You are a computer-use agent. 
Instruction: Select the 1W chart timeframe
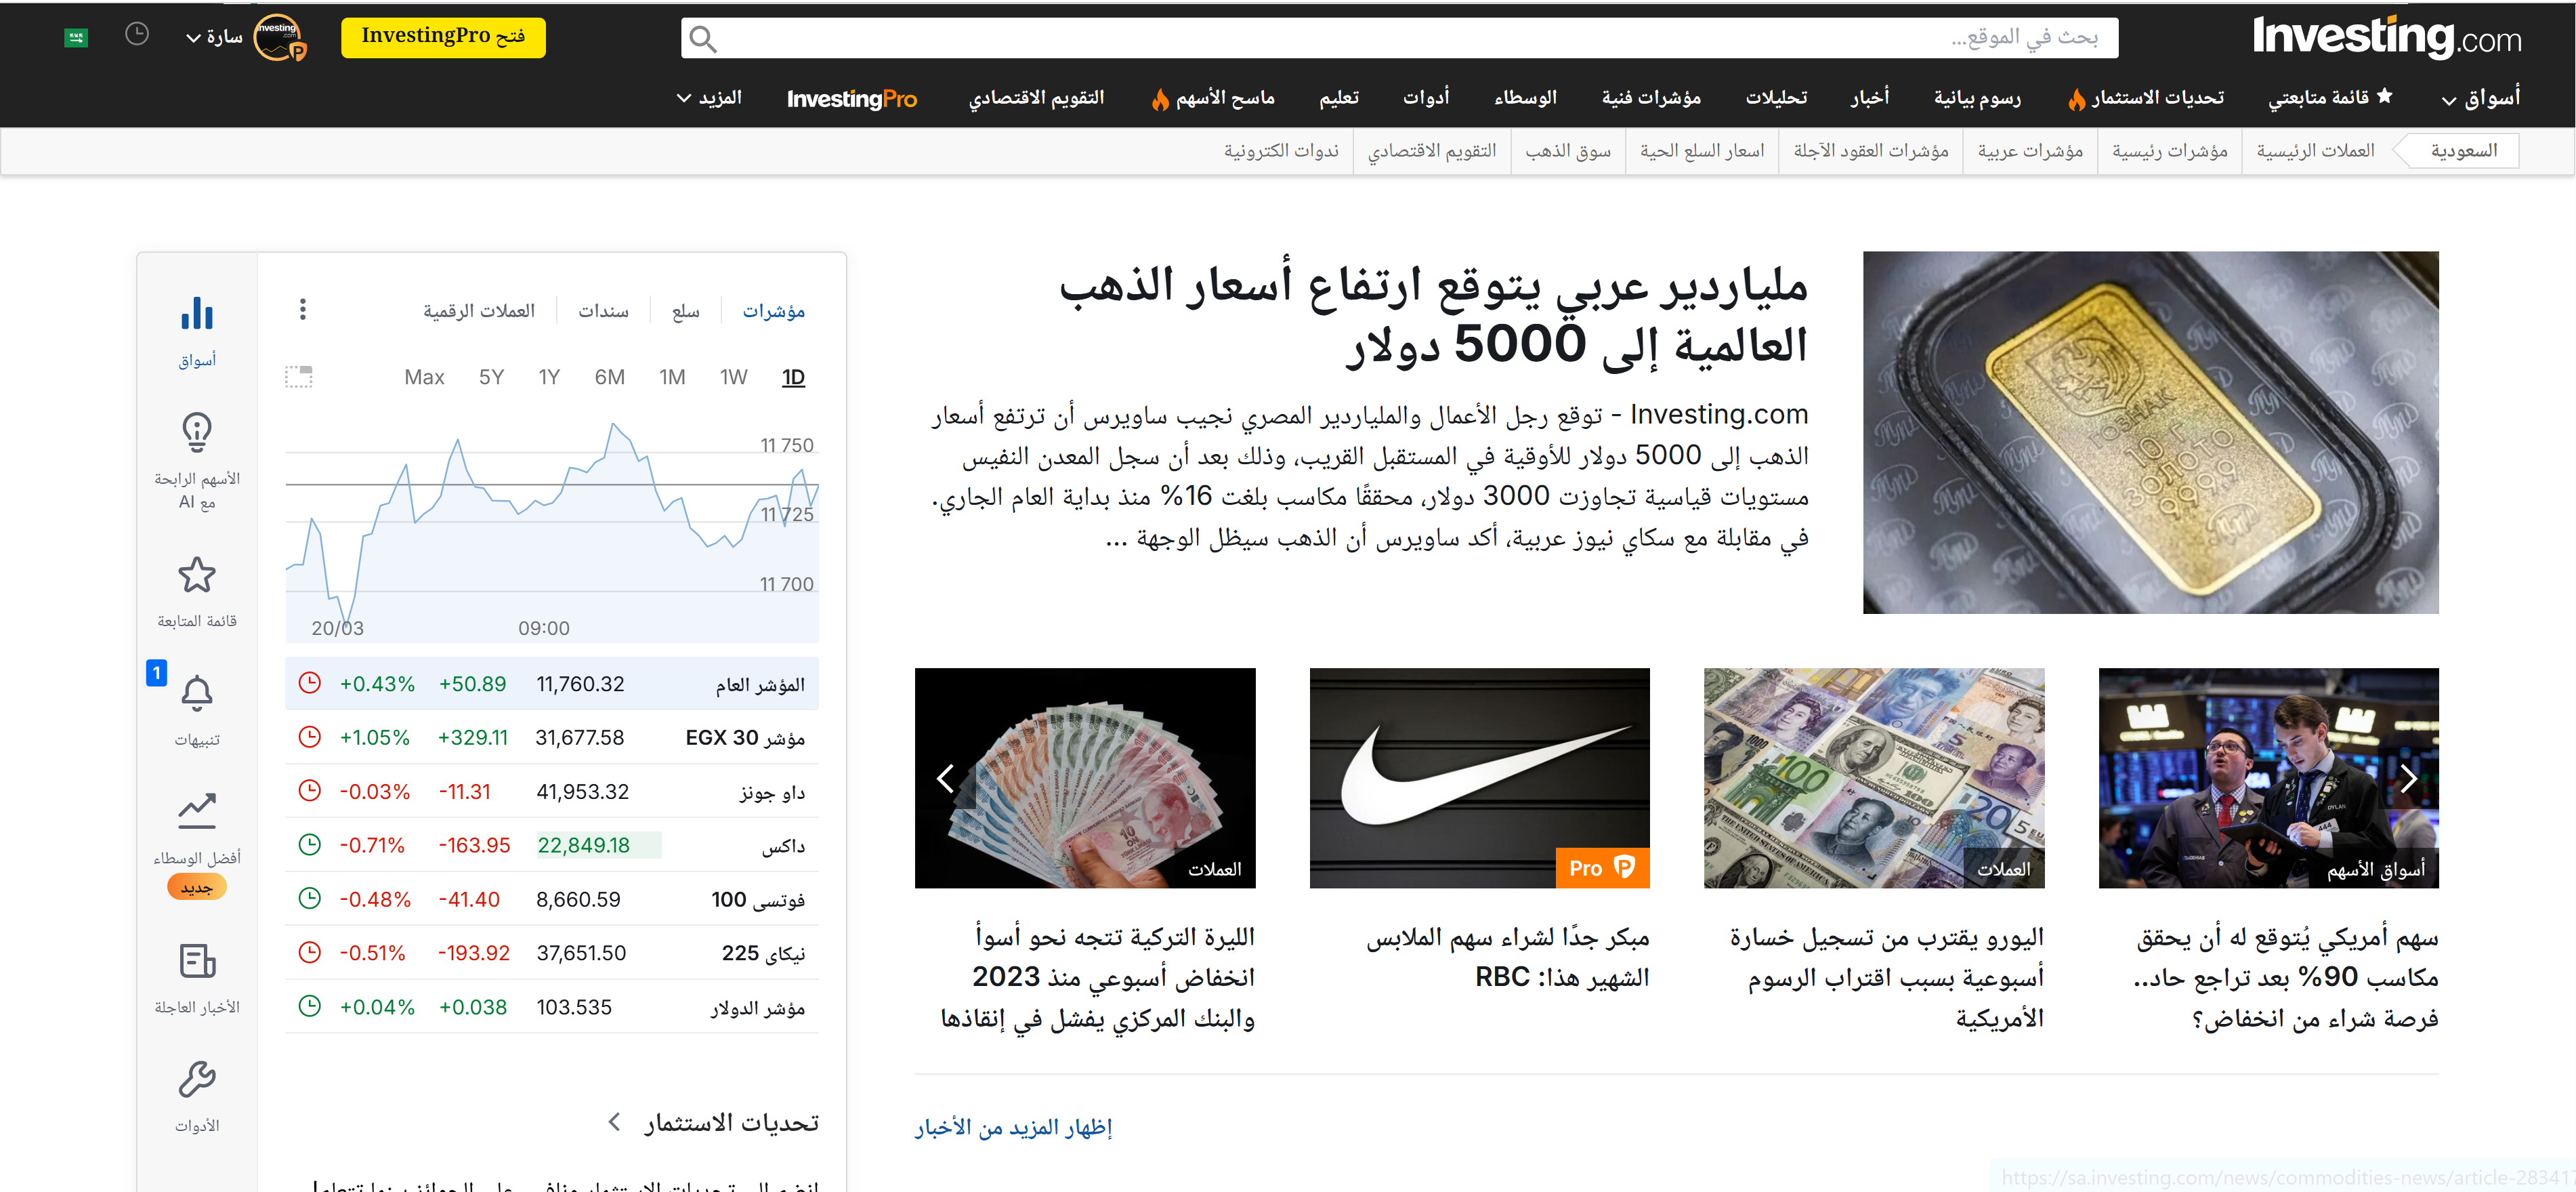point(733,377)
